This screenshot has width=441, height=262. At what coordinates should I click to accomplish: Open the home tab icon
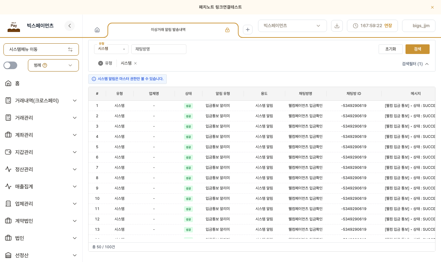click(97, 30)
